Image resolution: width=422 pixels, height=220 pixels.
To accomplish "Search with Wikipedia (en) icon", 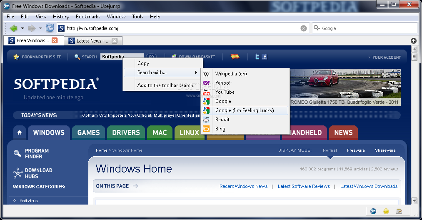I will 206,74.
